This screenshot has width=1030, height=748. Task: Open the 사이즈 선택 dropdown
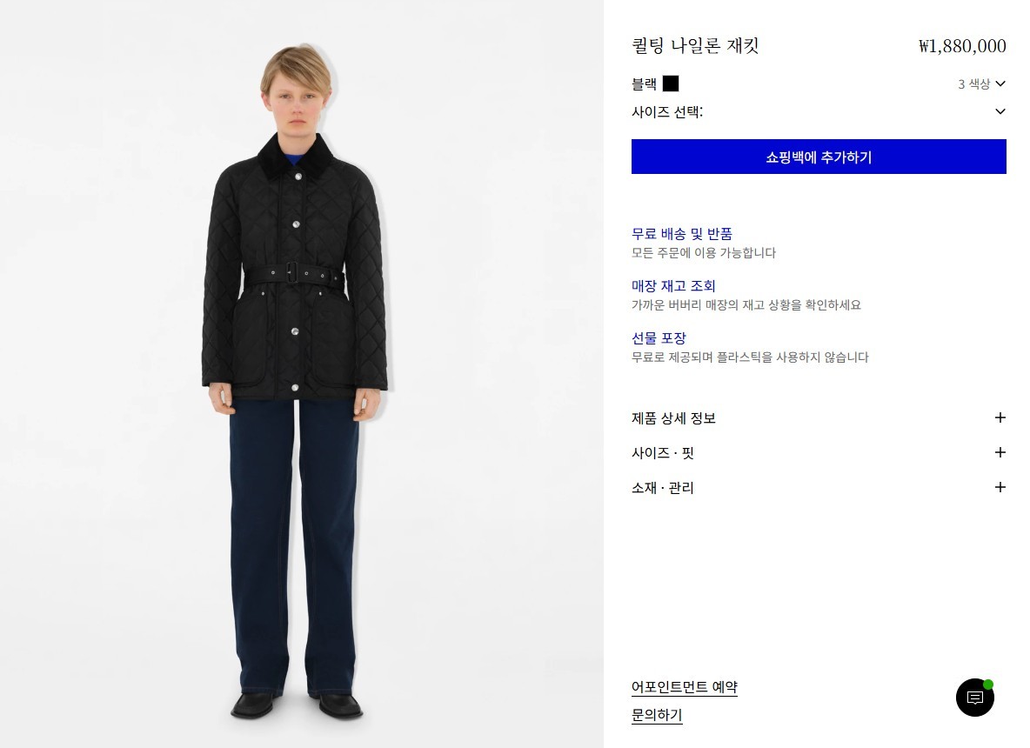tap(819, 111)
